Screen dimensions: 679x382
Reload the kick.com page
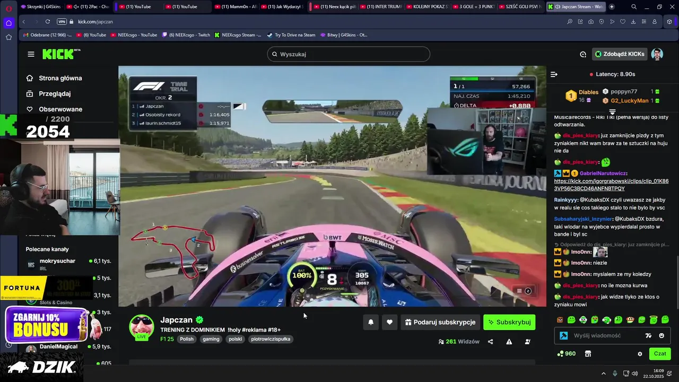tap(48, 22)
